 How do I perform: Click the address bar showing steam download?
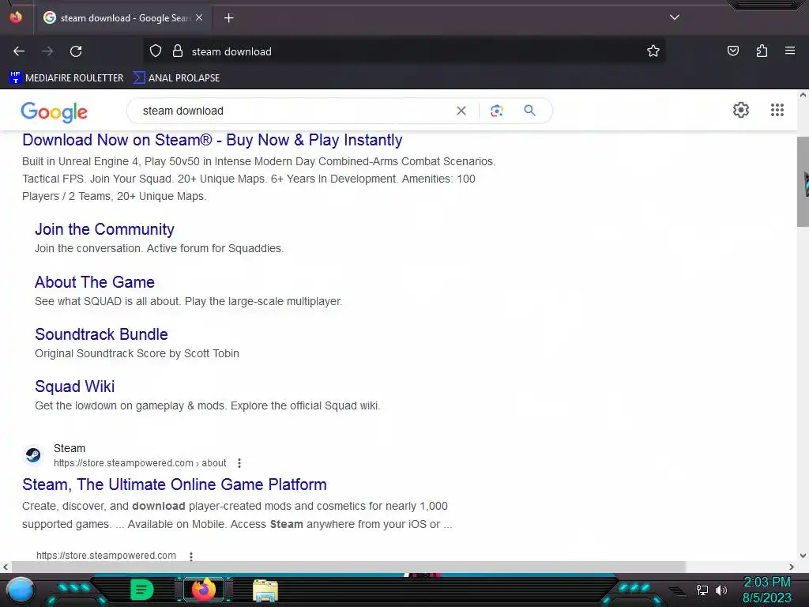pyautogui.click(x=404, y=51)
